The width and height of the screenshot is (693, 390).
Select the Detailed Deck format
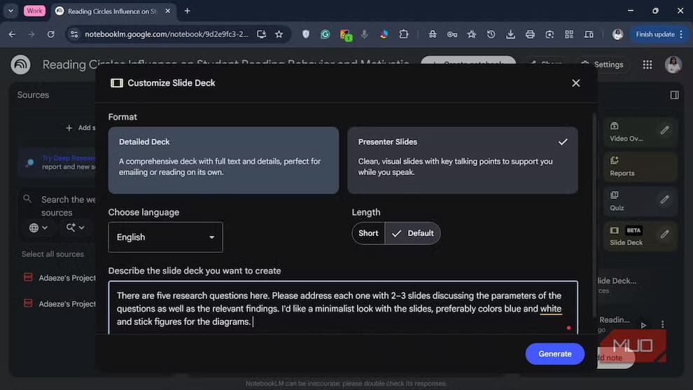(x=223, y=160)
